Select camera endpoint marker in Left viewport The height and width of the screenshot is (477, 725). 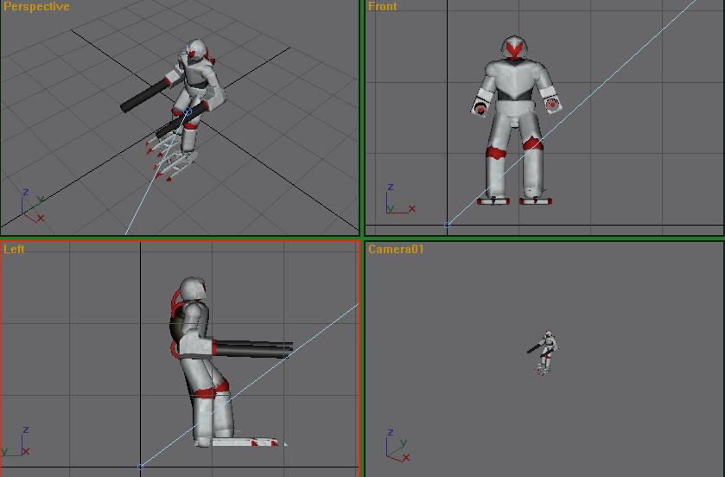pos(141,467)
